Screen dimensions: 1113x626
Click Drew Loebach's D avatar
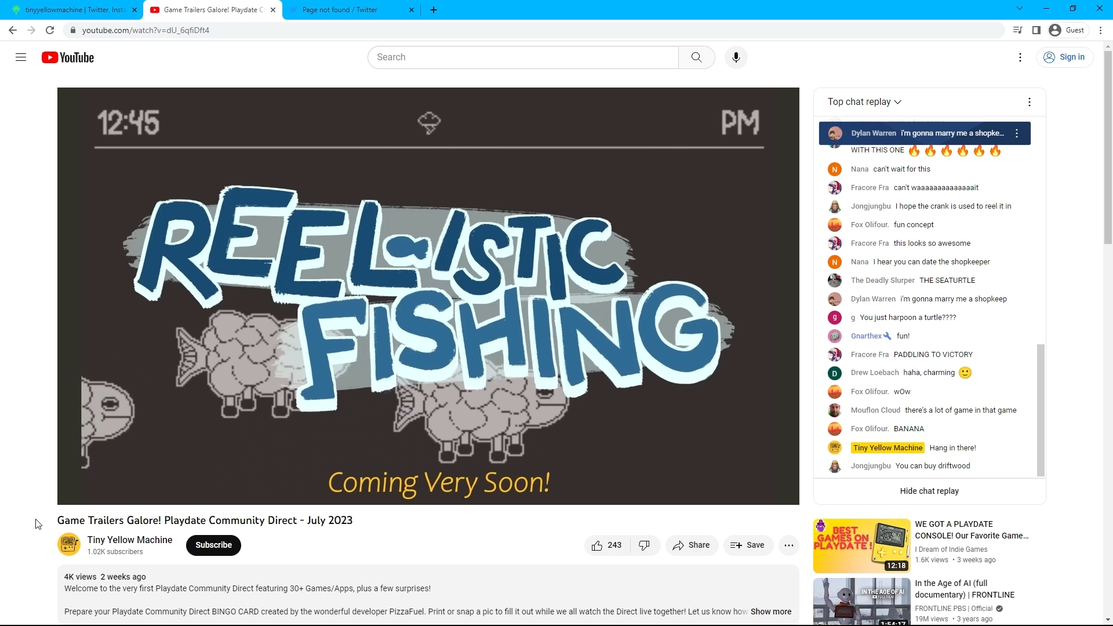835,373
